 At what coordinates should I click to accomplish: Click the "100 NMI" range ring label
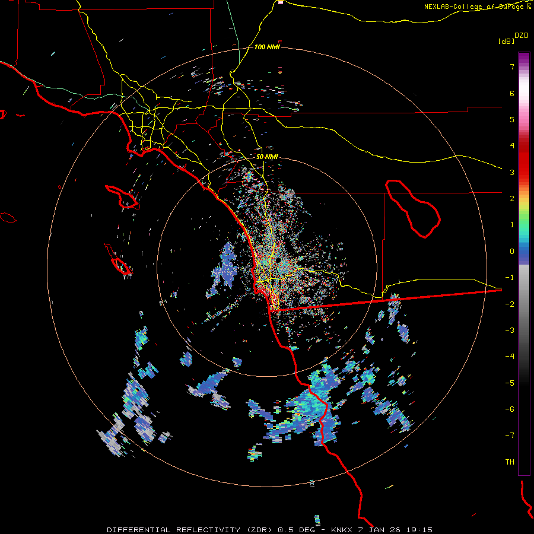pyautogui.click(x=267, y=47)
